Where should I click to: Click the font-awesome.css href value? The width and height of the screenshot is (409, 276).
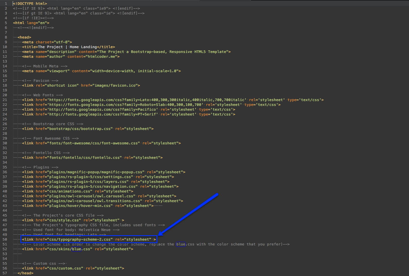[x=94, y=143]
